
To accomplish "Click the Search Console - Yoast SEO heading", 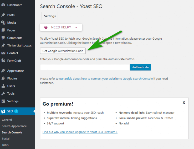I will (x=71, y=6).
